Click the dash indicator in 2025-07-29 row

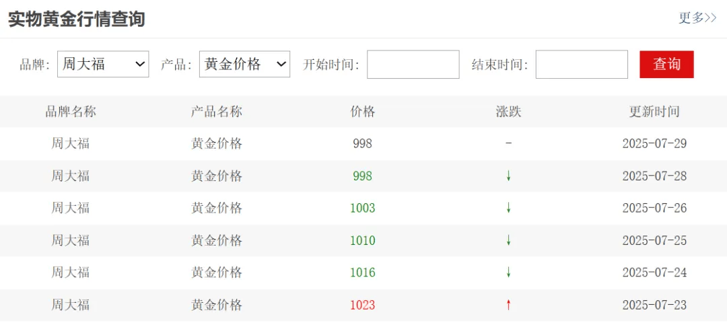coord(509,143)
